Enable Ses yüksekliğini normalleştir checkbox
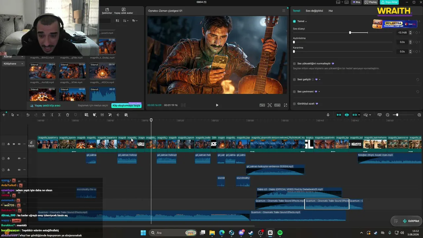 tap(294, 63)
